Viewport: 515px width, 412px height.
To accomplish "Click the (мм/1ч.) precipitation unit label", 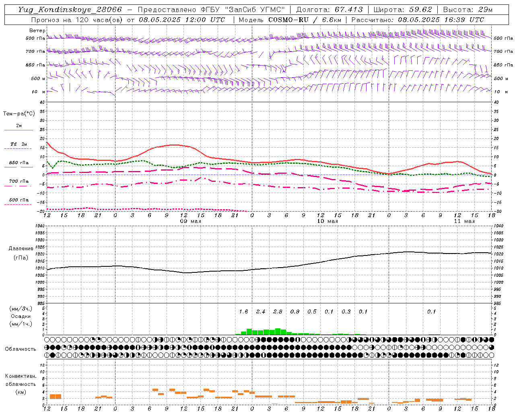I will (x=21, y=324).
